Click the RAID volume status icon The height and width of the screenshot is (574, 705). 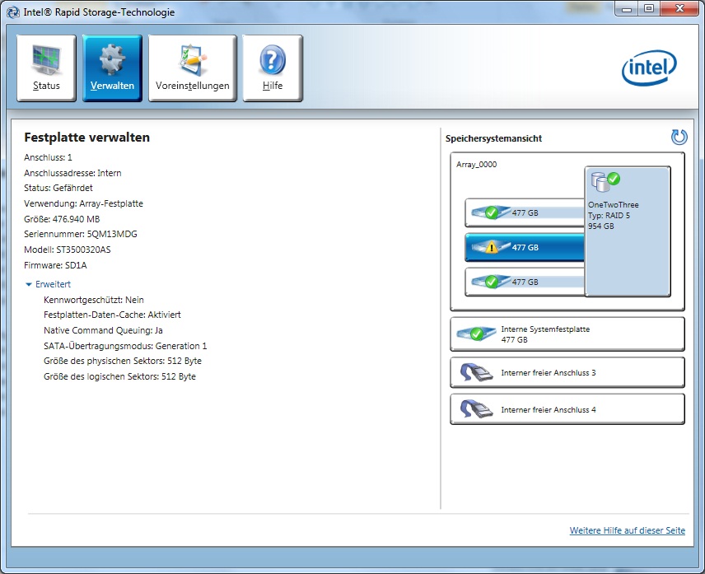pyautogui.click(x=605, y=180)
